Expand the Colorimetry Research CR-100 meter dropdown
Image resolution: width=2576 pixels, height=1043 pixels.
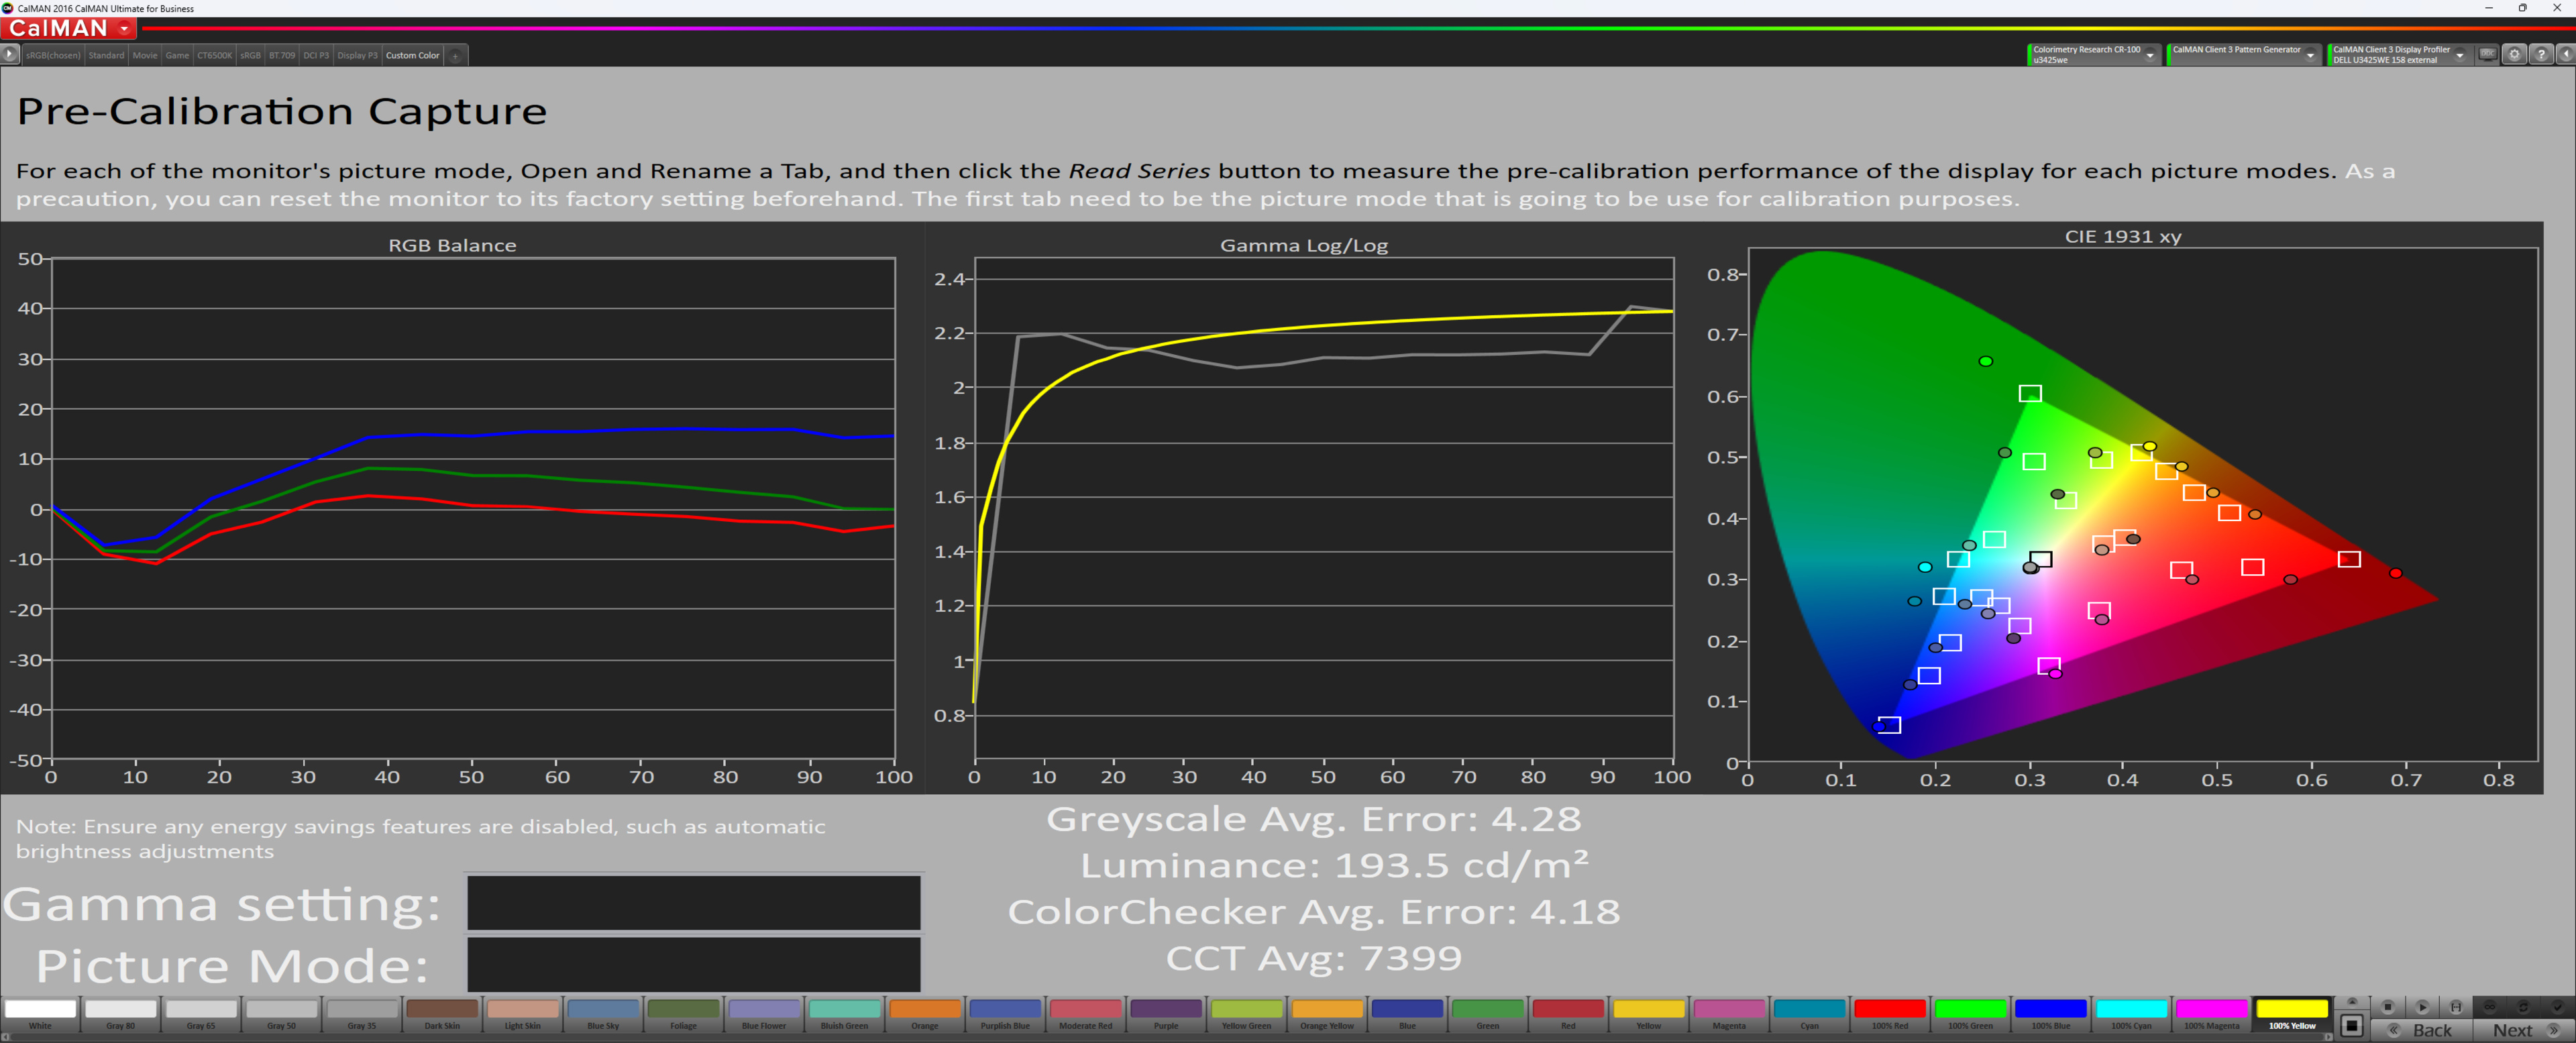pos(2149,55)
